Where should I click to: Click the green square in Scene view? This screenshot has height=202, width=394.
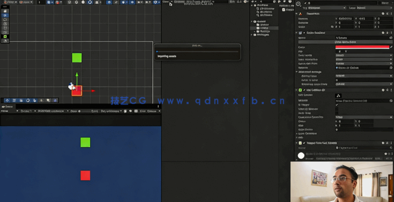pyautogui.click(x=77, y=58)
